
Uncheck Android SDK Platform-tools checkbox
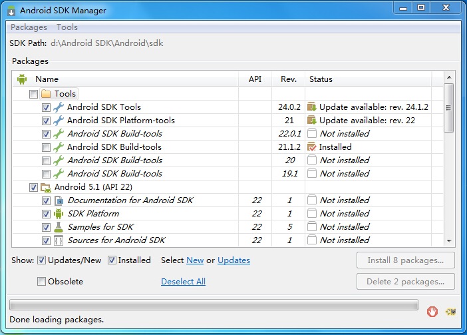coord(46,121)
